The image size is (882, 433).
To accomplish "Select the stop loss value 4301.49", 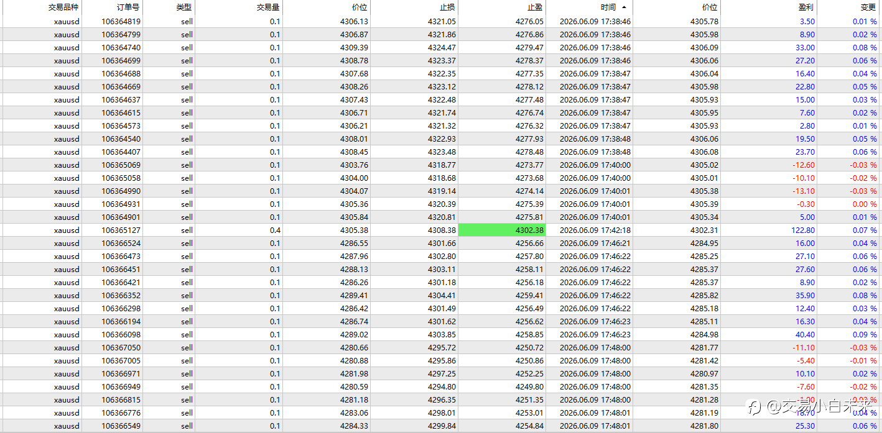I will (x=442, y=308).
